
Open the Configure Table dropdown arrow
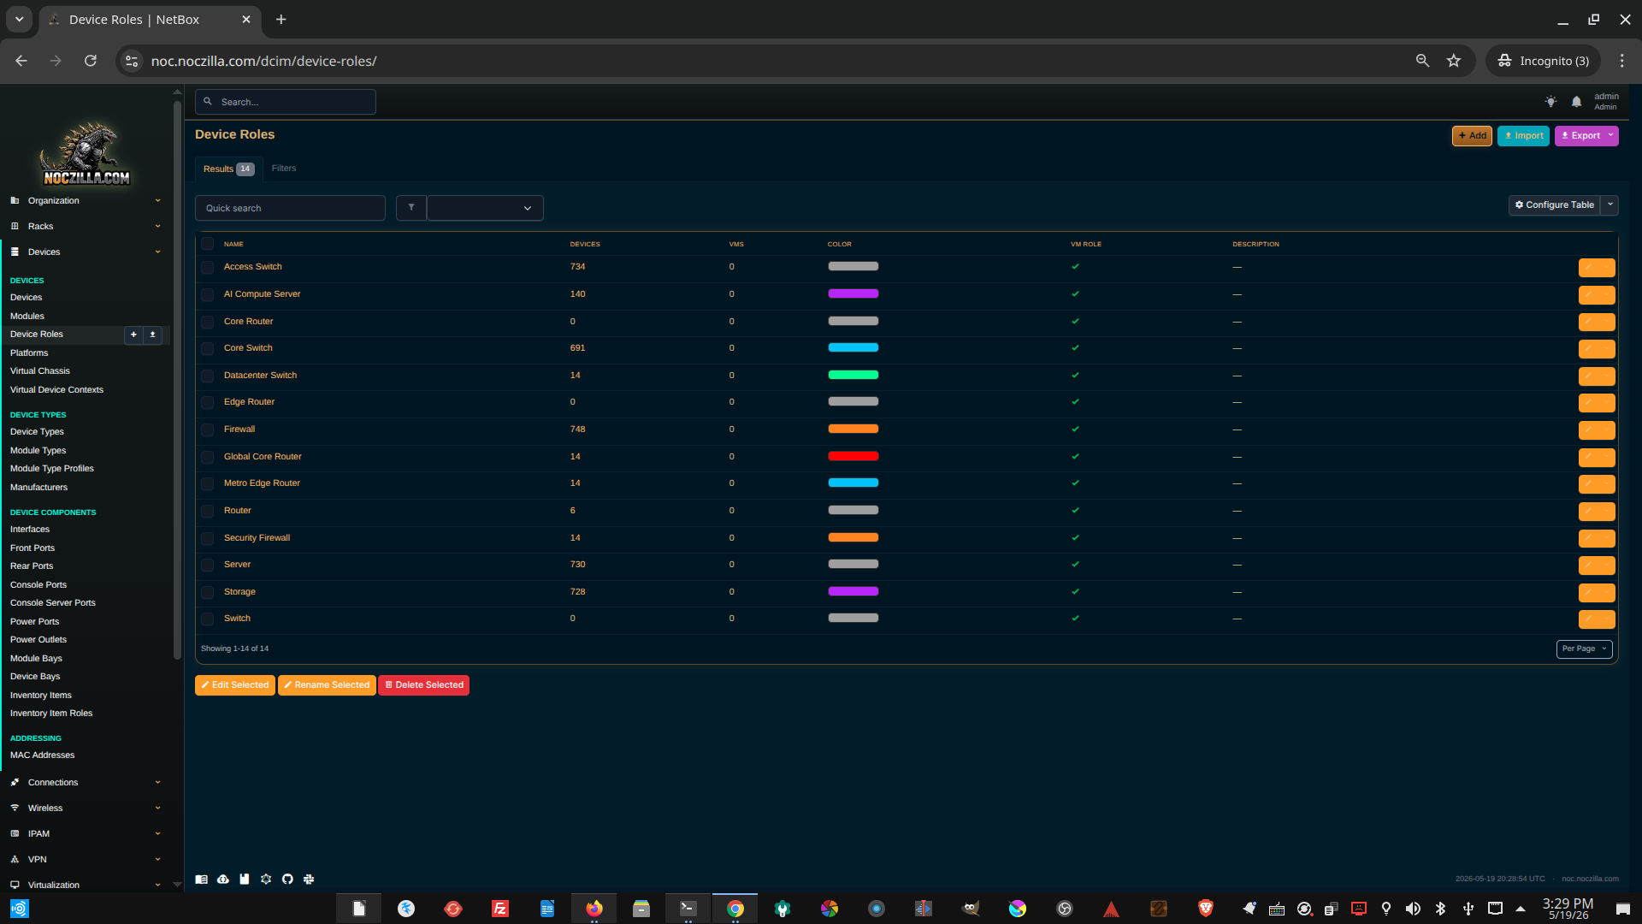(x=1610, y=205)
